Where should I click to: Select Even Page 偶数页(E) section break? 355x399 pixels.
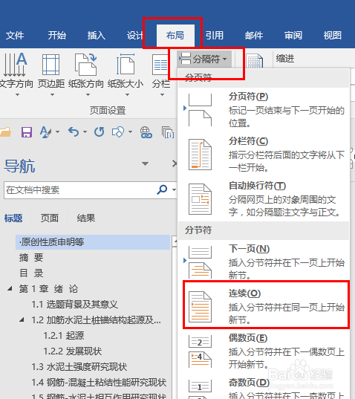pyautogui.click(x=264, y=351)
